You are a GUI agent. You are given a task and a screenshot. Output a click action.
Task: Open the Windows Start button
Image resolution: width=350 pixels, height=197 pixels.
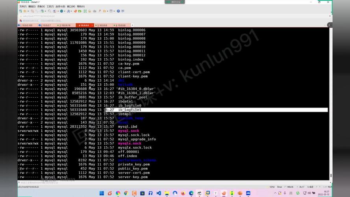(x=102, y=193)
